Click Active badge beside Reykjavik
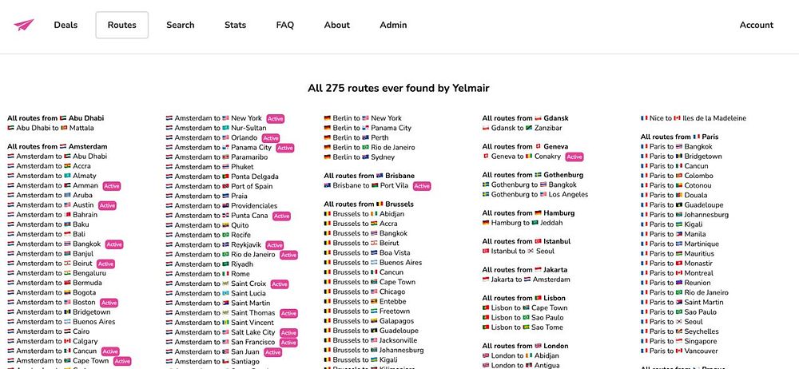799x369 pixels. (x=275, y=245)
